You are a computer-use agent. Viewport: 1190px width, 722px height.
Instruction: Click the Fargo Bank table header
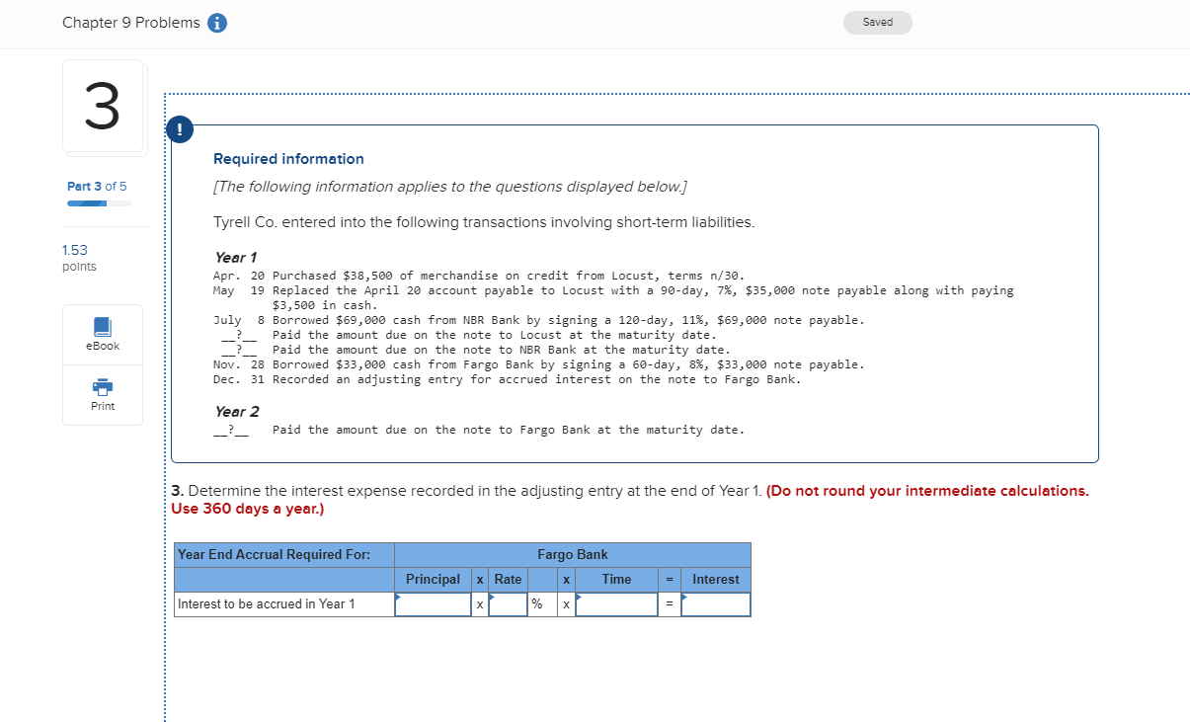(573, 554)
